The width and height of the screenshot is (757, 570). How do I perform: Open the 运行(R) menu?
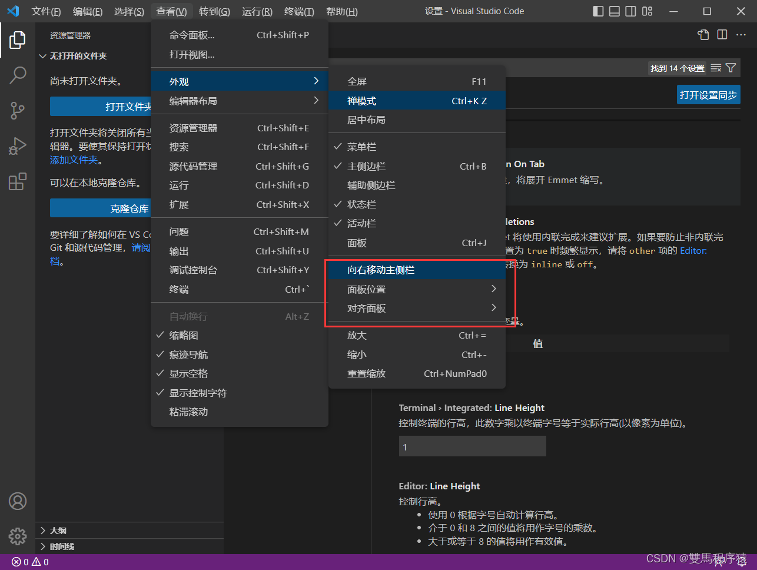257,11
